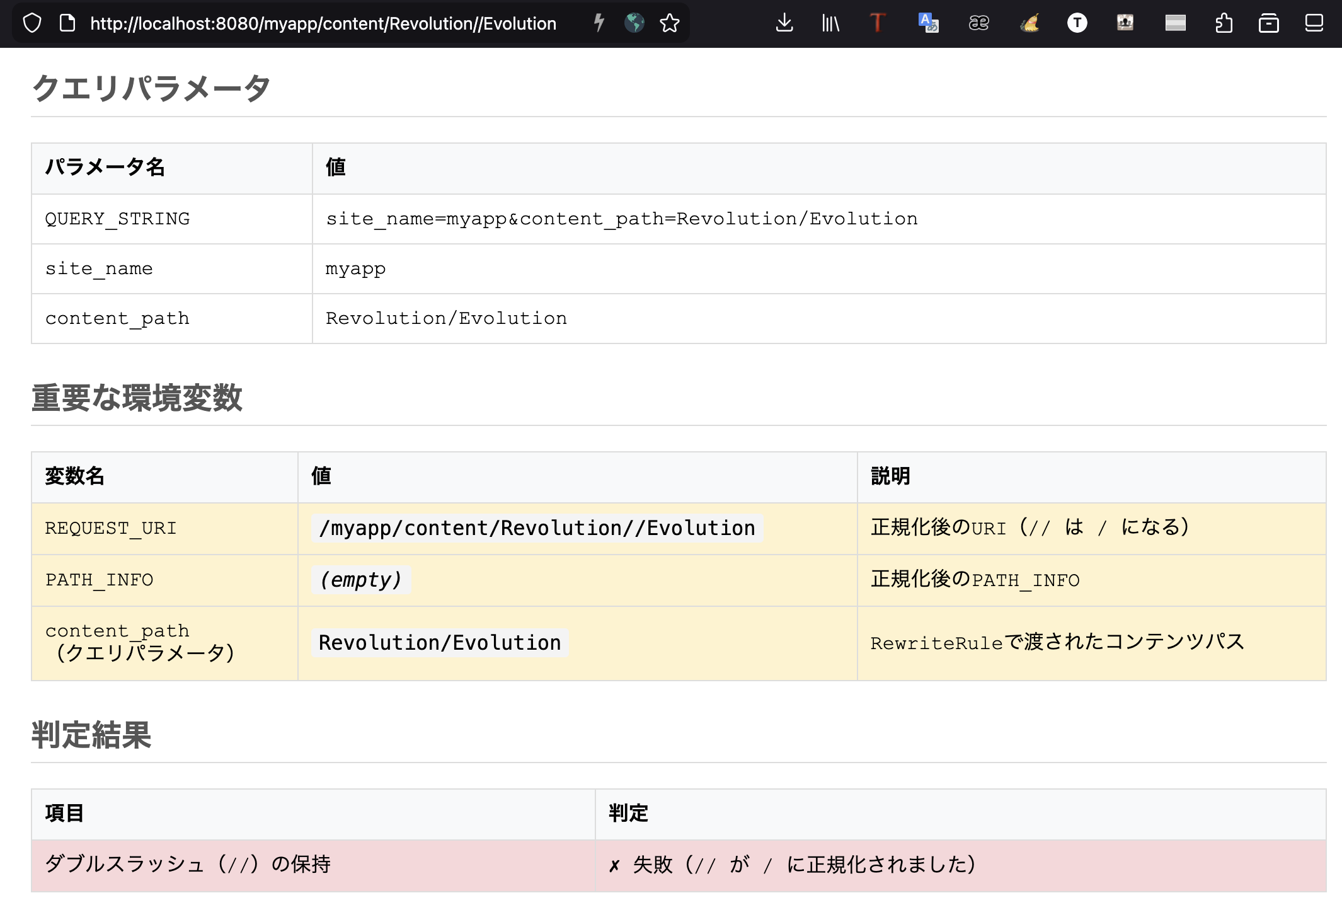Screen dimensions: 1342x910
Task: Click the QUERY_STRING value cell
Action: coord(621,219)
